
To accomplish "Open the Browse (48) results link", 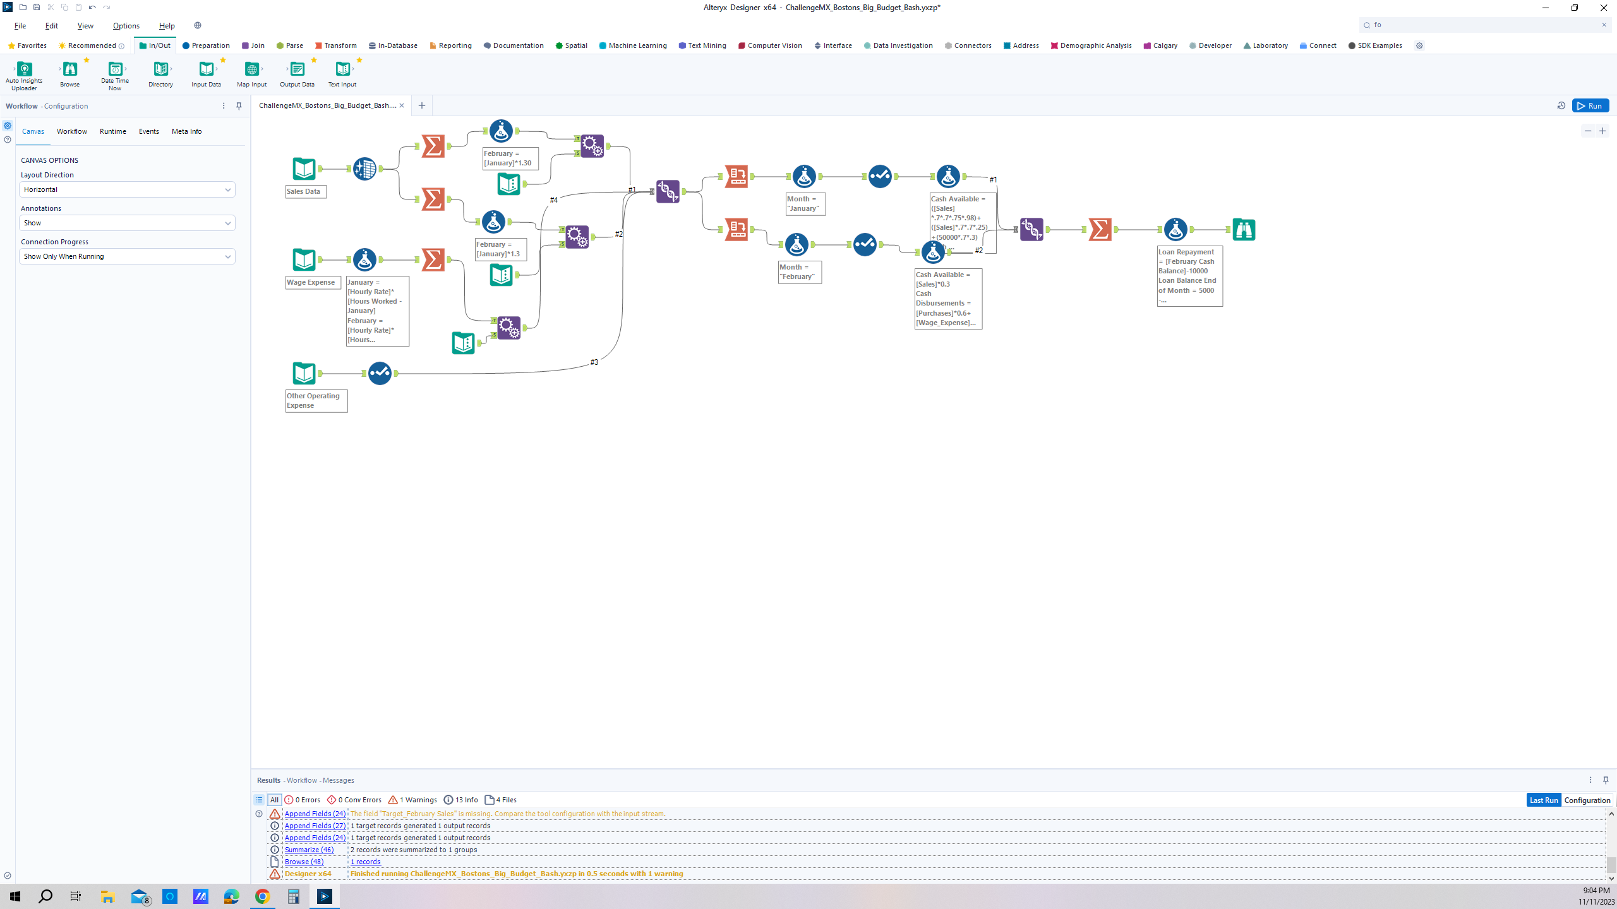I will click(x=304, y=862).
